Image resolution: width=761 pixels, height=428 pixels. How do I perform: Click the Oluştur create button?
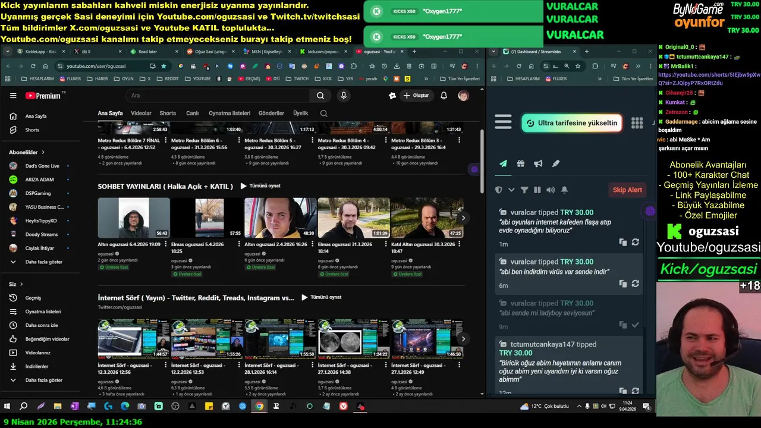click(x=416, y=95)
